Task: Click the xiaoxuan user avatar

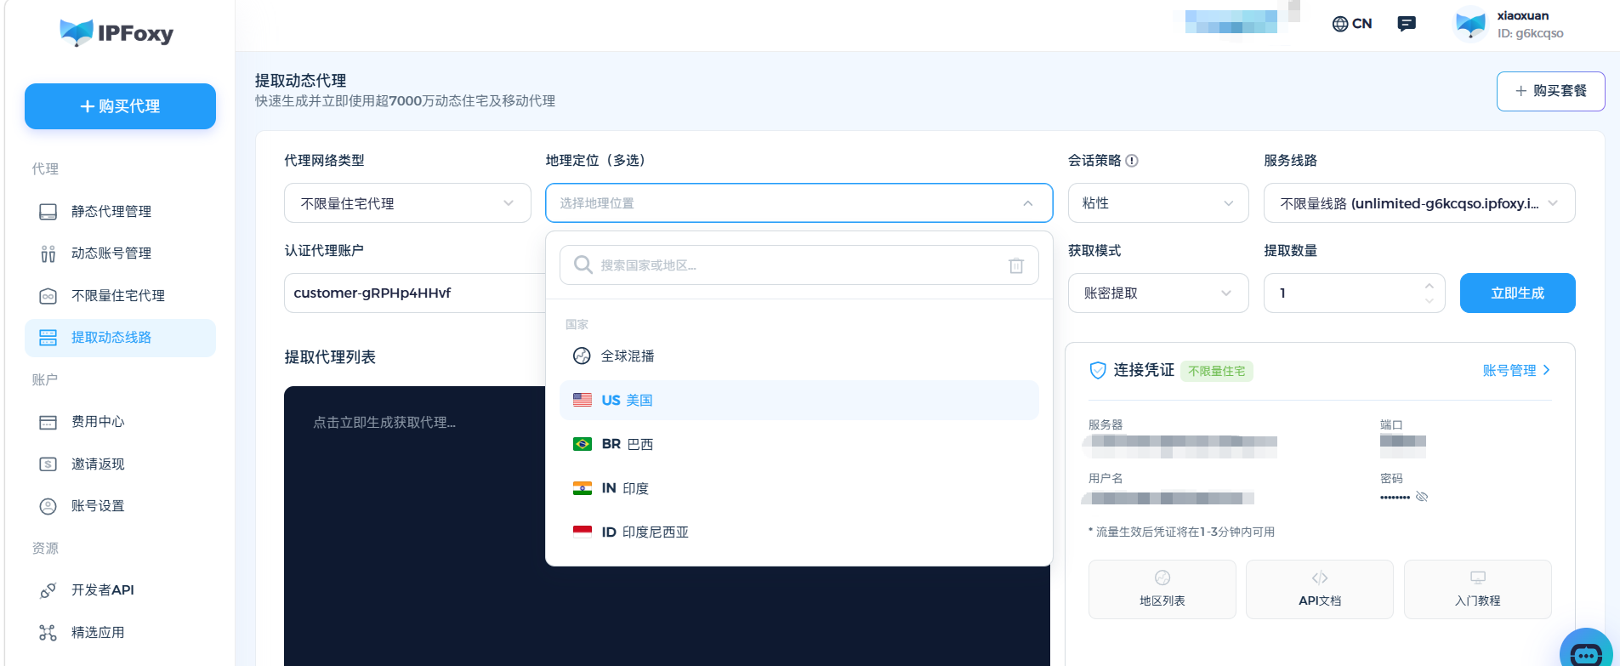Action: click(x=1470, y=24)
